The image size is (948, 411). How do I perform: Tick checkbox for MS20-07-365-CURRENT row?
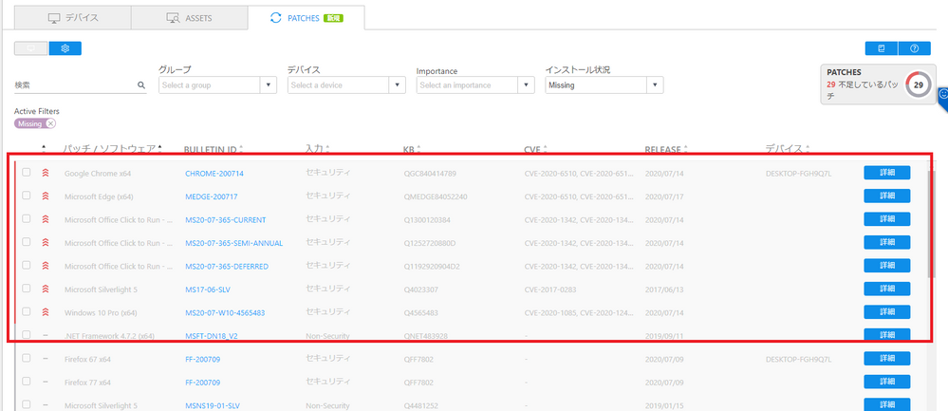(x=26, y=219)
